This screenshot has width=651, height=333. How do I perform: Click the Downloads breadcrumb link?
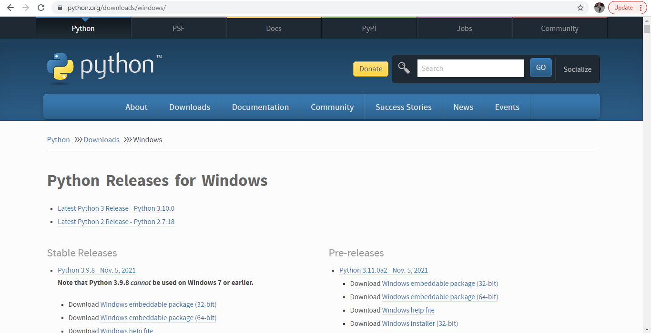click(x=102, y=140)
